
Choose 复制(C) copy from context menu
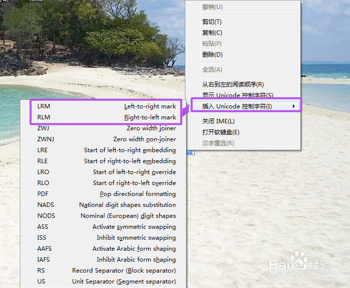(x=243, y=33)
